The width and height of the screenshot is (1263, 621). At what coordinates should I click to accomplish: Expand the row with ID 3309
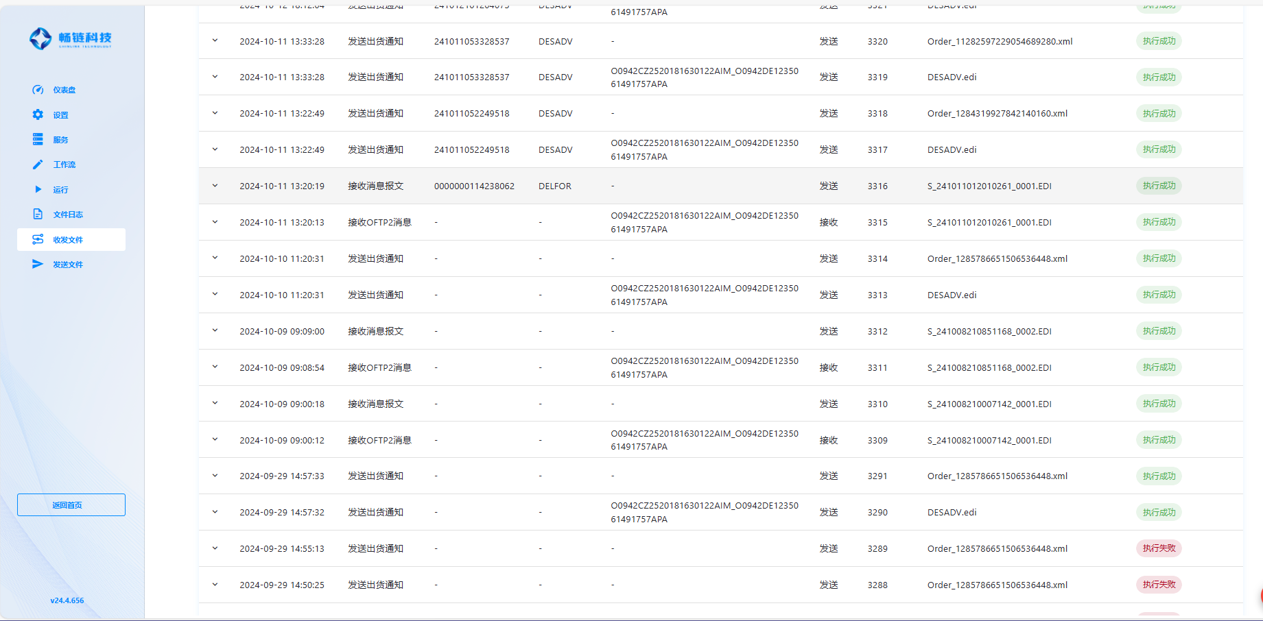click(x=215, y=439)
